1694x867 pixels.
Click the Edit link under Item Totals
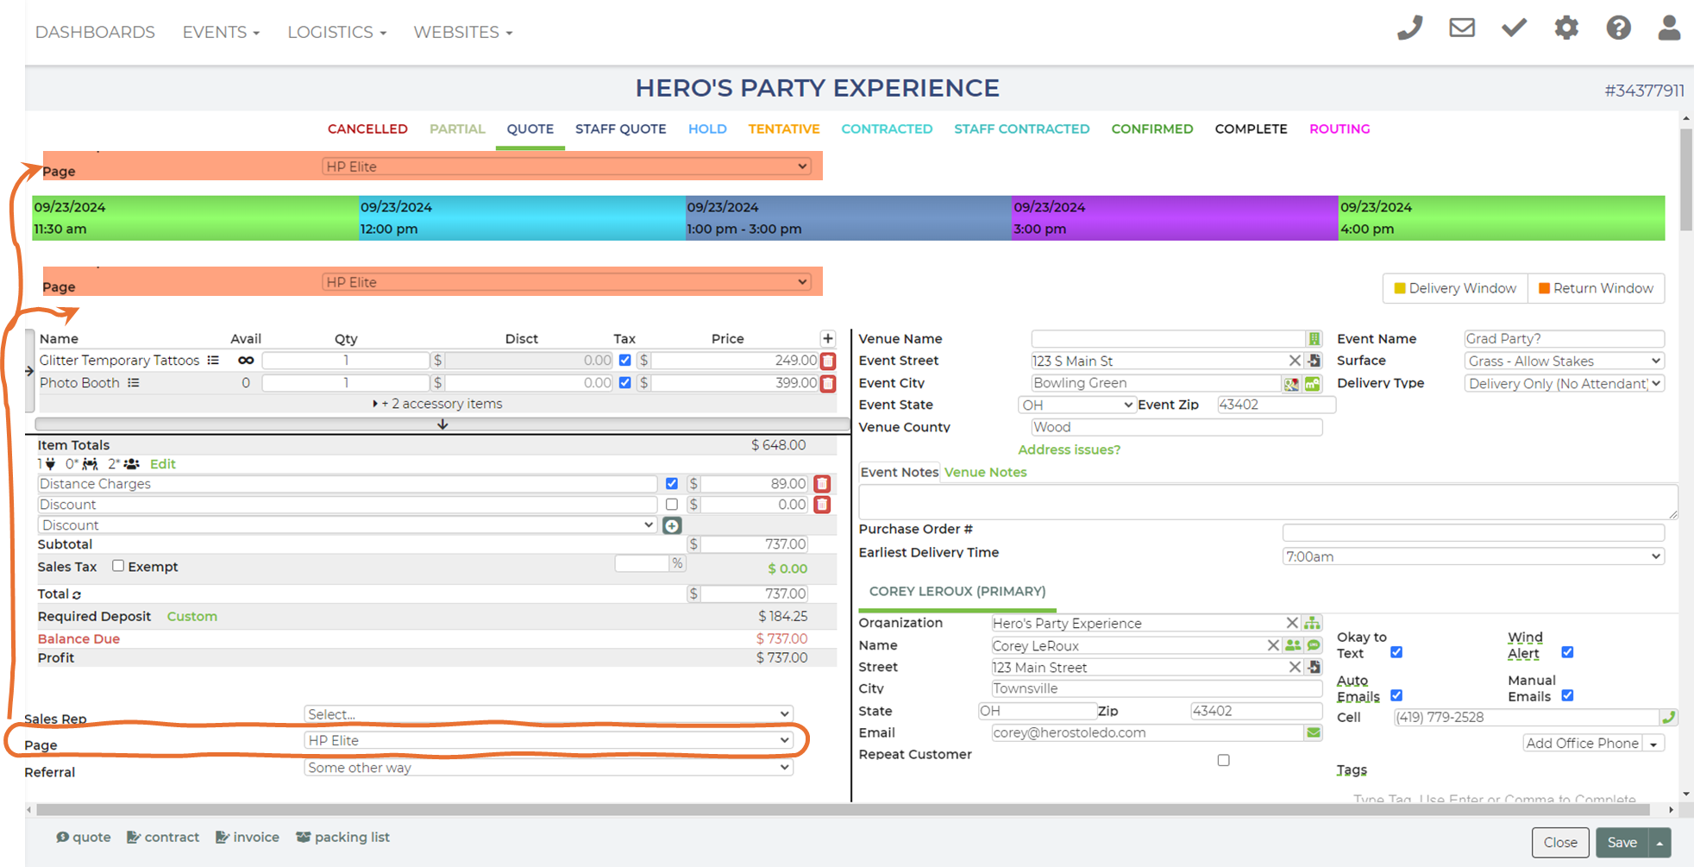click(x=162, y=464)
